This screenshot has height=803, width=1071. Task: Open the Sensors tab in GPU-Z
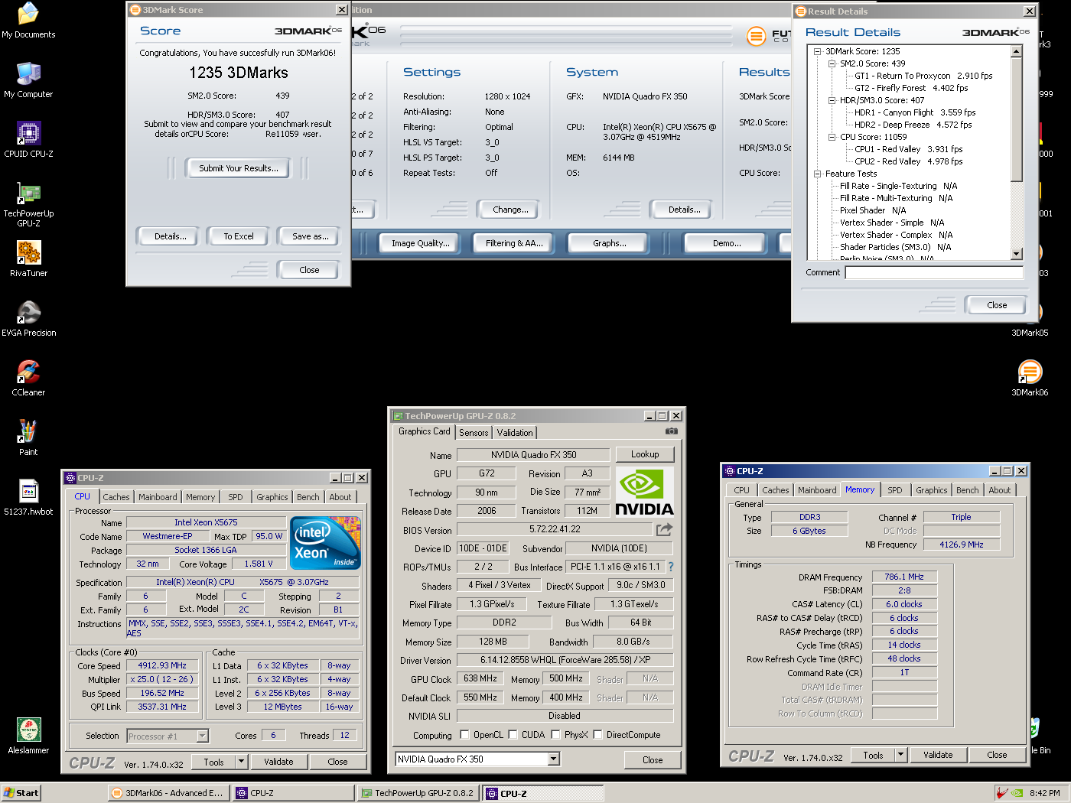(x=474, y=433)
